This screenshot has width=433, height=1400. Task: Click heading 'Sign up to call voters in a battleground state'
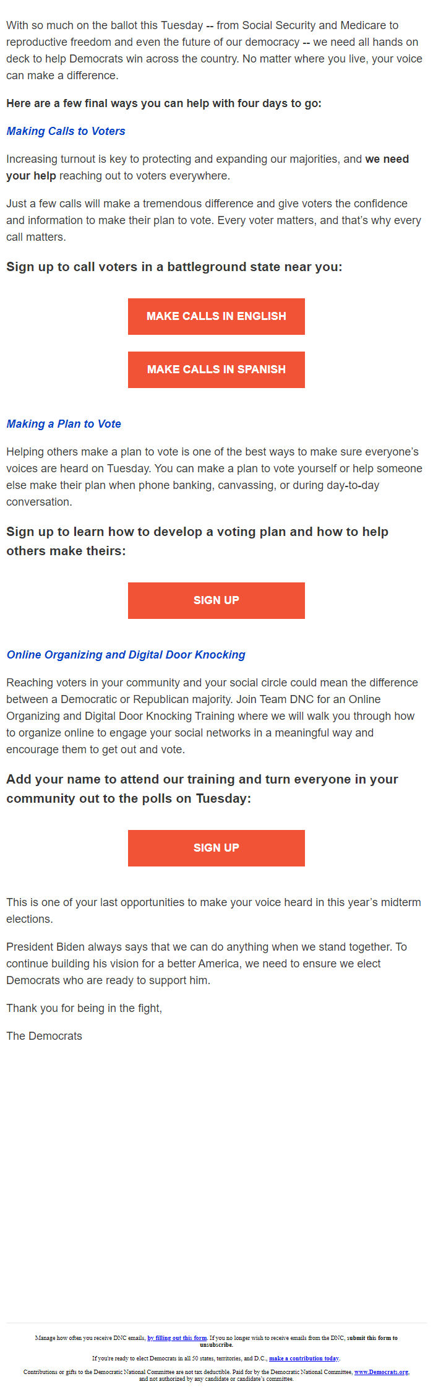point(174,267)
